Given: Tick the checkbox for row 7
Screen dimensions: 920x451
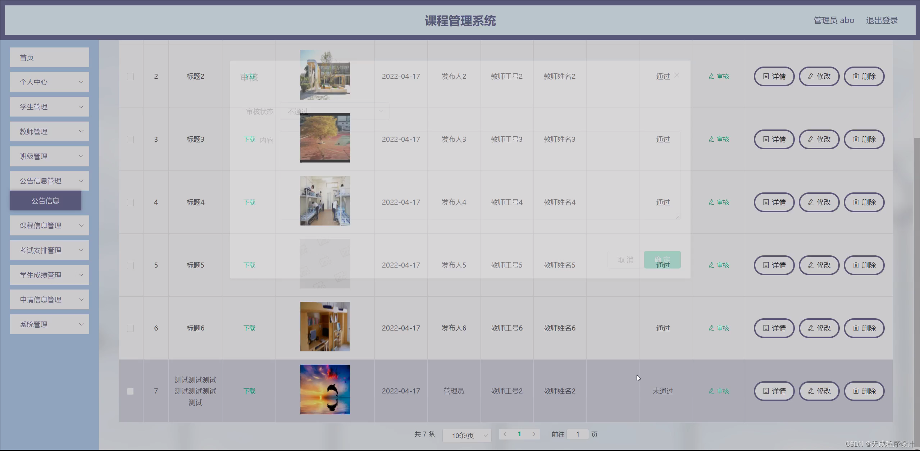Looking at the screenshot, I should coord(131,391).
